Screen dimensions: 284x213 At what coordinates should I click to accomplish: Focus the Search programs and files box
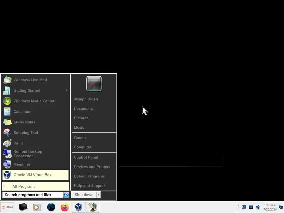(33, 195)
